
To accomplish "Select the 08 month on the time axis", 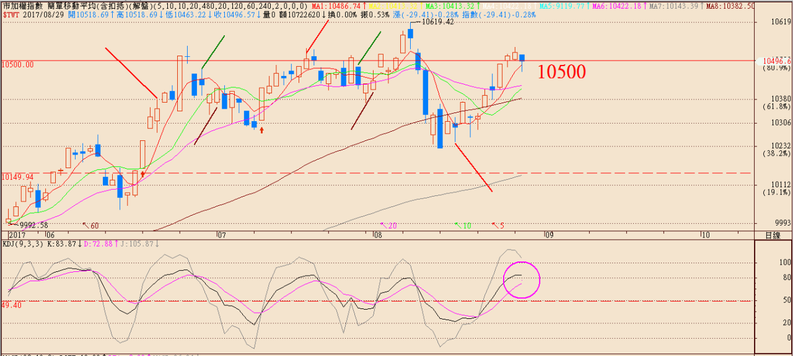I will tap(376, 235).
